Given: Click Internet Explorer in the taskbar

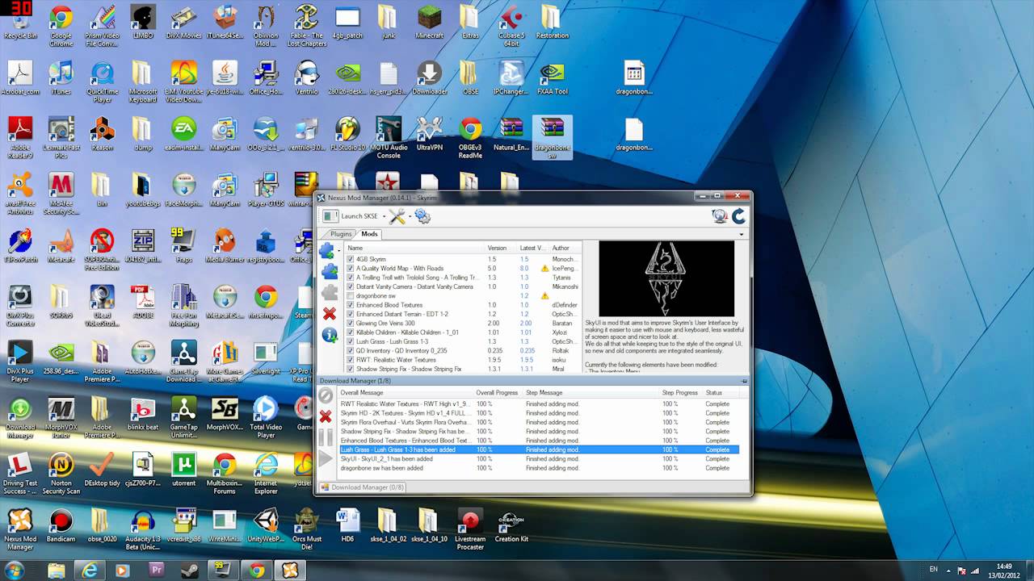Looking at the screenshot, I should tap(90, 571).
